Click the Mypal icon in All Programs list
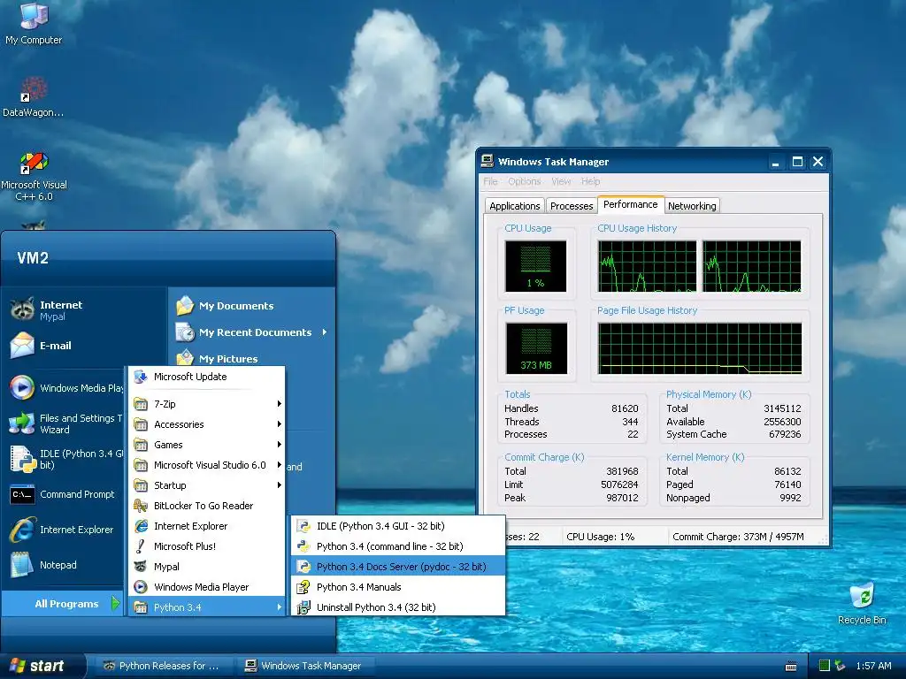Screen dimensions: 906x679 point(141,567)
